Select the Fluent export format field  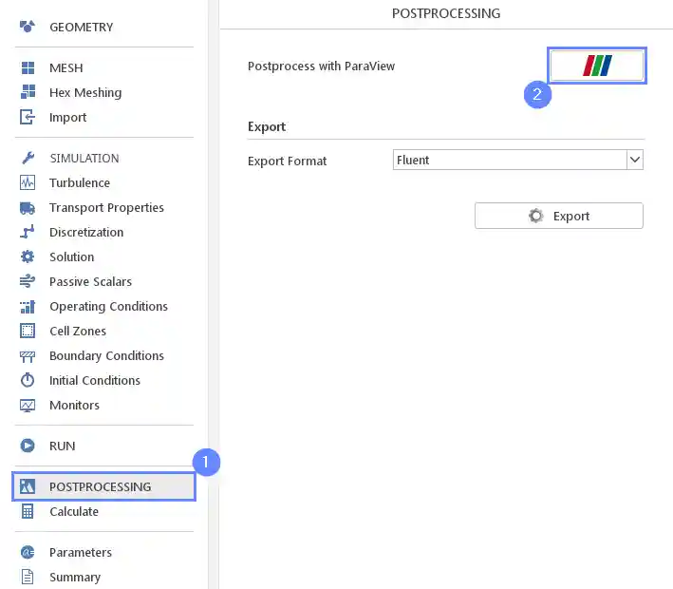click(x=509, y=161)
